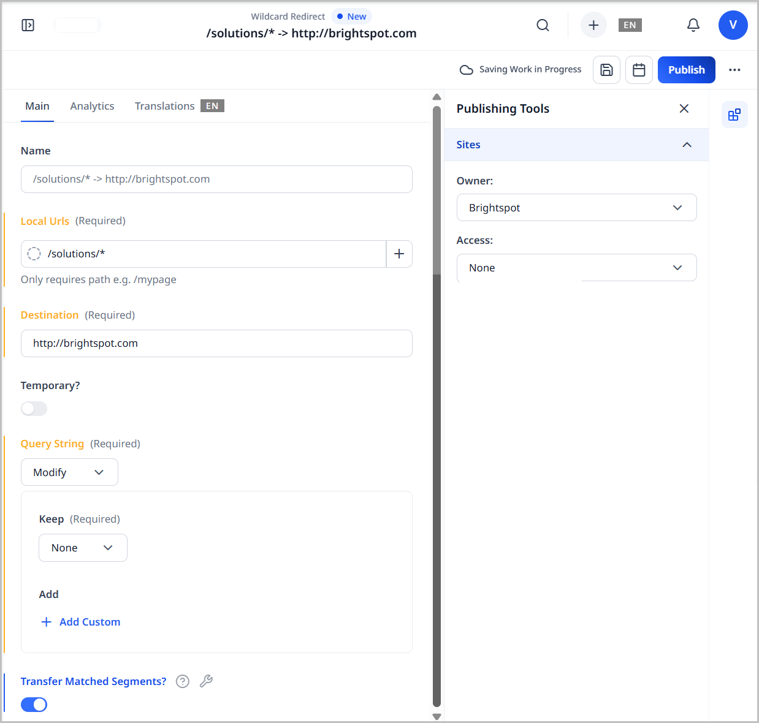
Task: Collapse the Sites section
Action: [686, 145]
